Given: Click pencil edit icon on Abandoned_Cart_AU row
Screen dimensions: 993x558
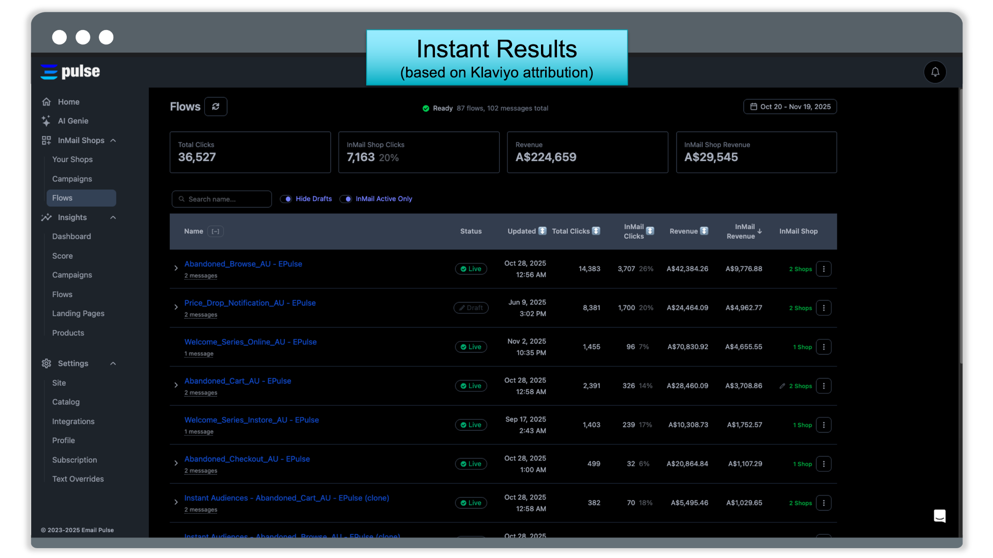Looking at the screenshot, I should click(782, 386).
